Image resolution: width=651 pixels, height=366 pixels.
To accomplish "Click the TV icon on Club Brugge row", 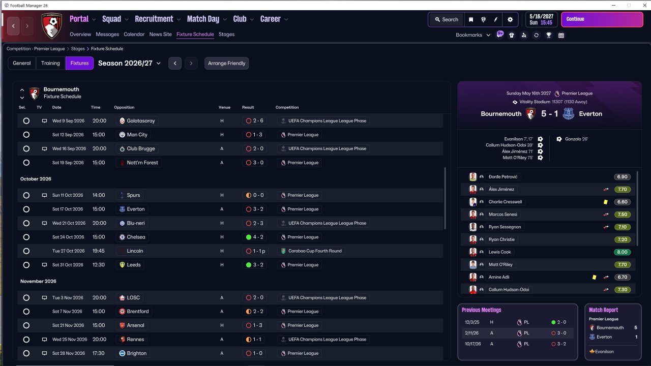I will pos(44,148).
